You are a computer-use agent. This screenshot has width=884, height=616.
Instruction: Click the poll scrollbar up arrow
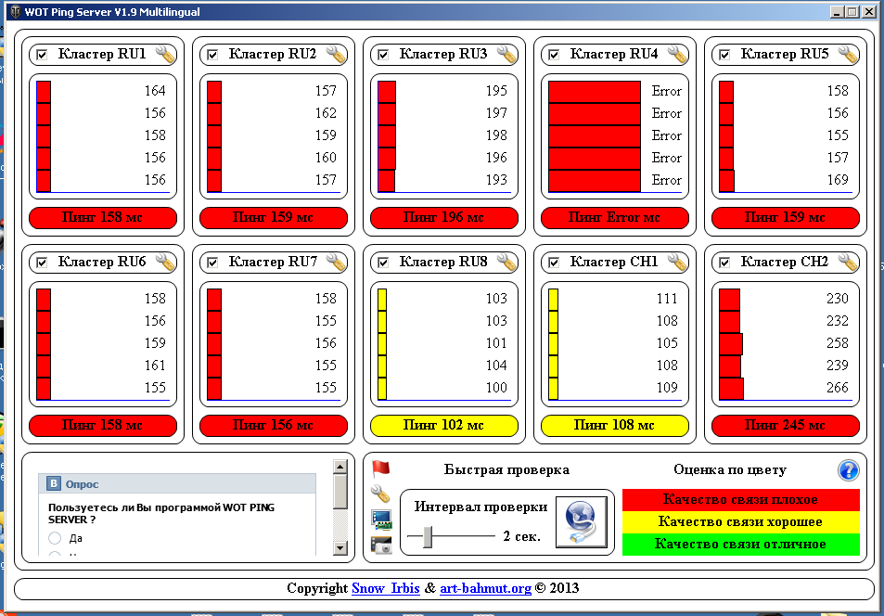[x=340, y=467]
